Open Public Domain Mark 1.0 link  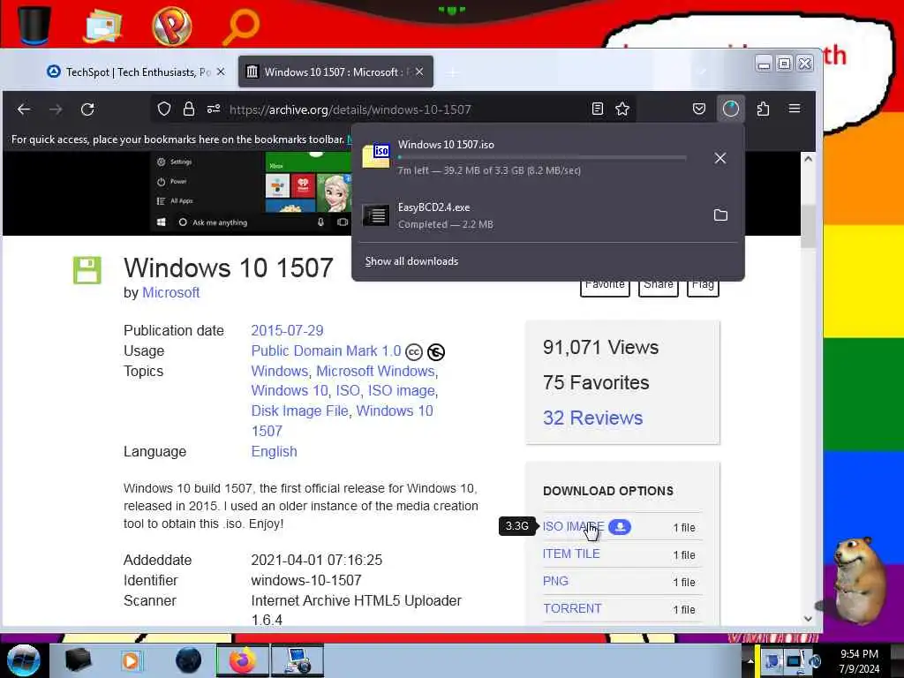click(x=326, y=350)
